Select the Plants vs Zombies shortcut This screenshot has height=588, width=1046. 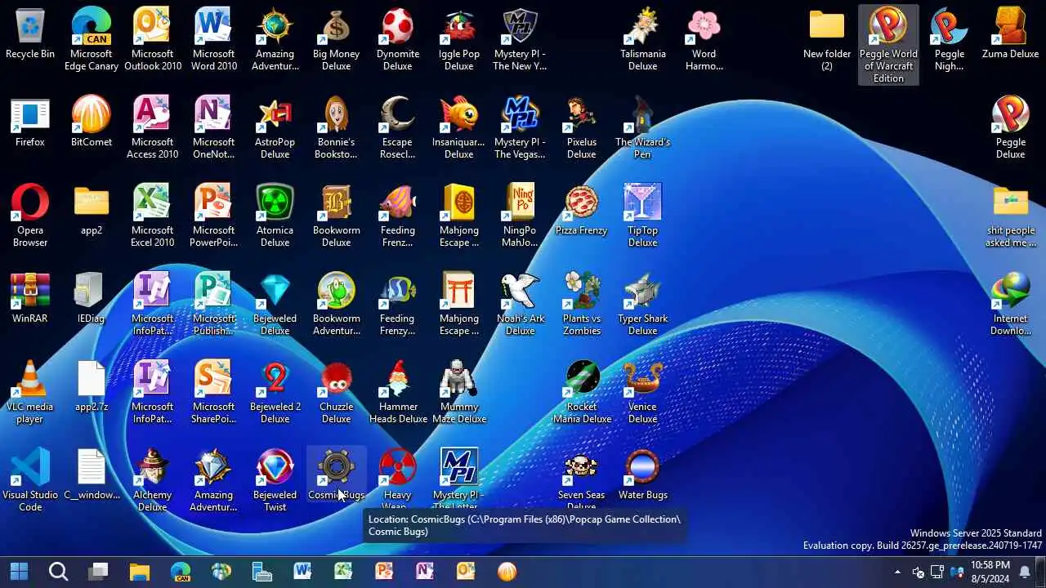point(582,303)
